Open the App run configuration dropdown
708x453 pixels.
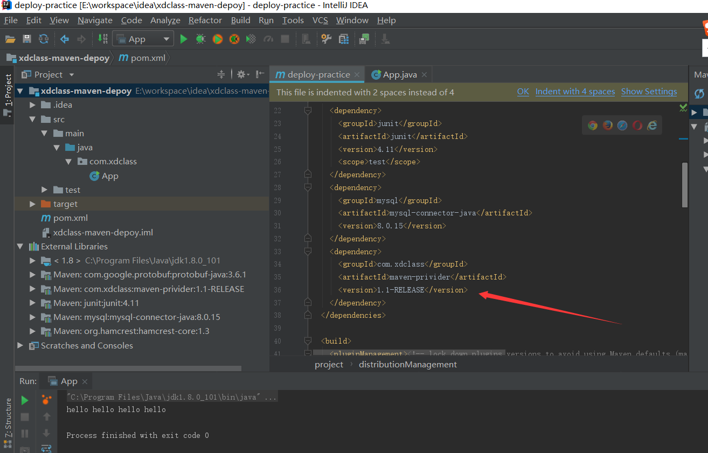(143, 39)
